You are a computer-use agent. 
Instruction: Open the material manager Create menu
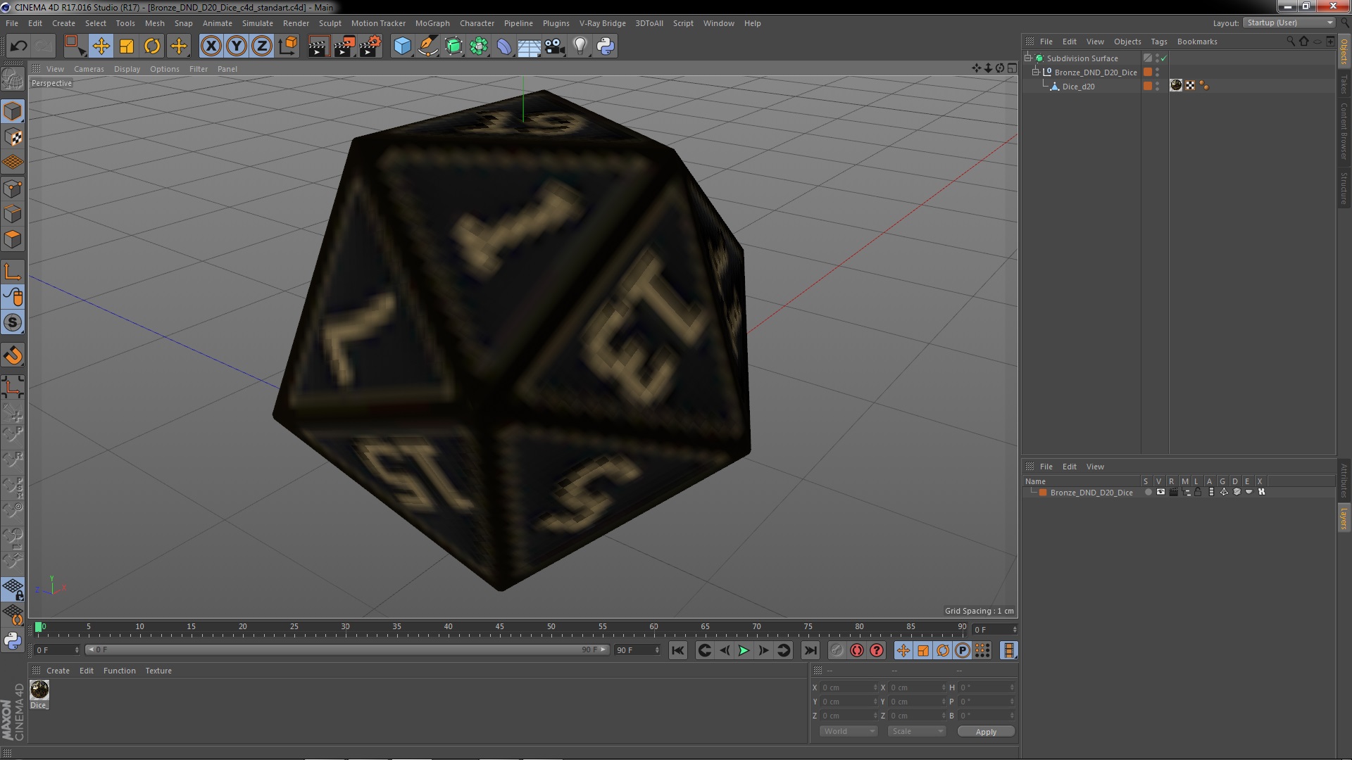[x=58, y=671]
